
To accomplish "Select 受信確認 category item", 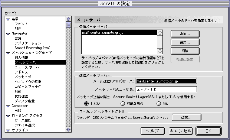I will (21, 96).
